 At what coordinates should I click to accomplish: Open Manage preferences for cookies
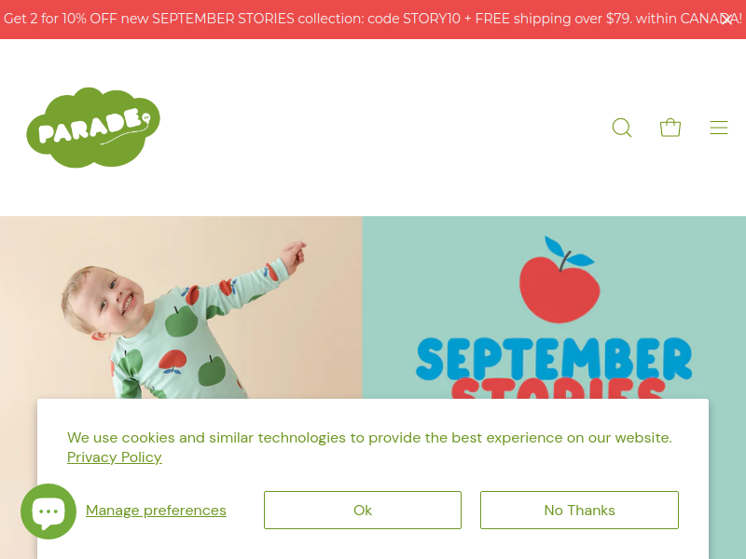click(x=156, y=510)
